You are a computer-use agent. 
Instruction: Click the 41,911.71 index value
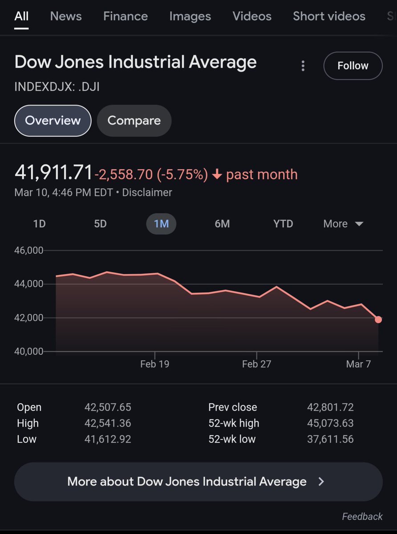(53, 173)
